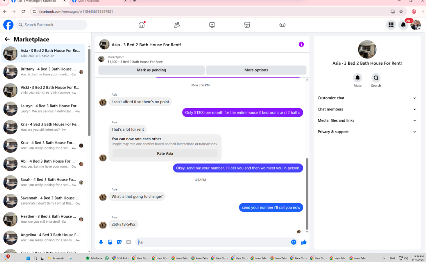Open Heather 3 Bed 2 Bath conversation
Viewport: 426px width, 262px height.
coord(43,219)
